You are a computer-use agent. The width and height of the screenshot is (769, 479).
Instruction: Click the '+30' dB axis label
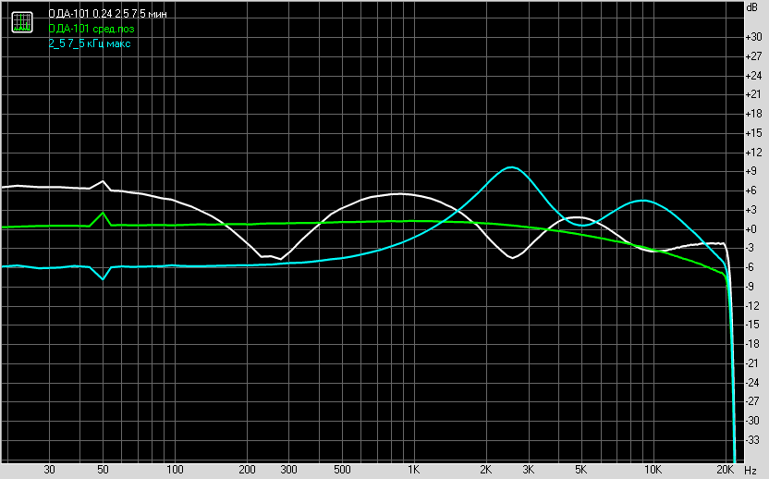[753, 37]
